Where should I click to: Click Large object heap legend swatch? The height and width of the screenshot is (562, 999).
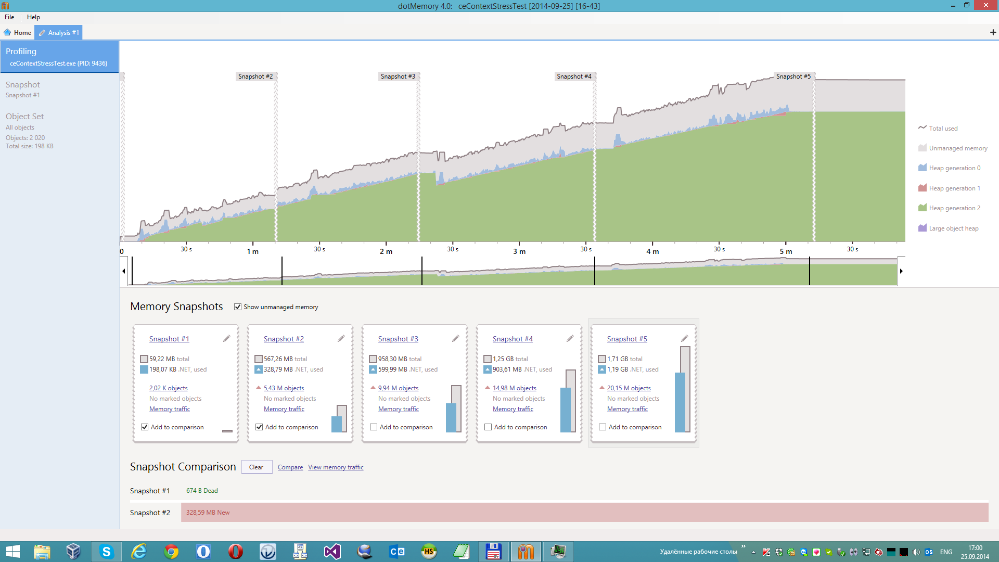click(923, 228)
